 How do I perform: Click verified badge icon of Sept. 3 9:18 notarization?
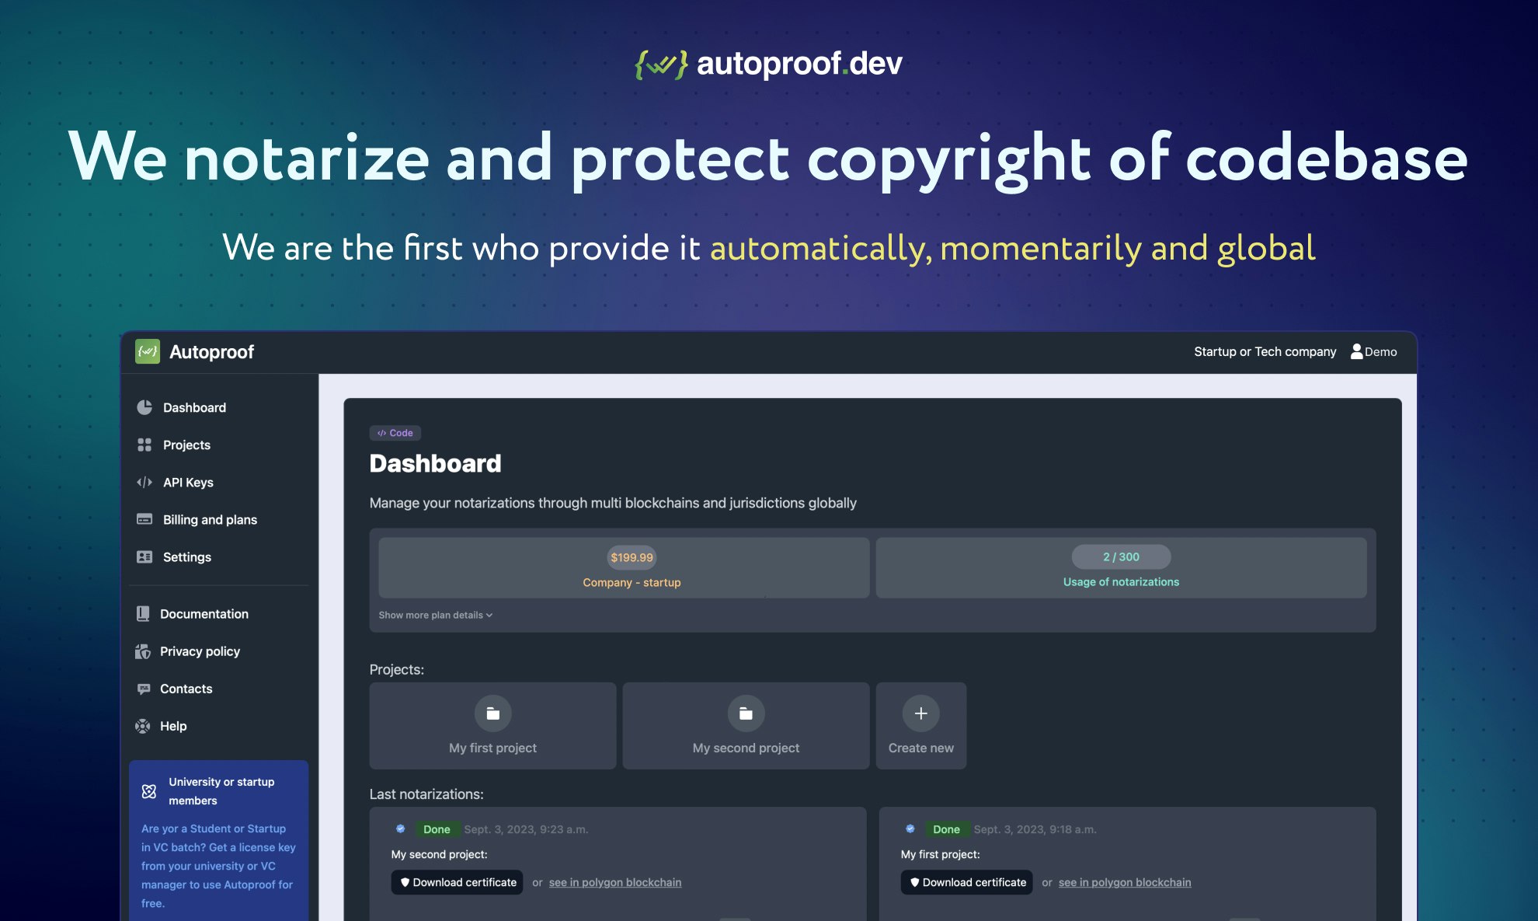point(910,829)
